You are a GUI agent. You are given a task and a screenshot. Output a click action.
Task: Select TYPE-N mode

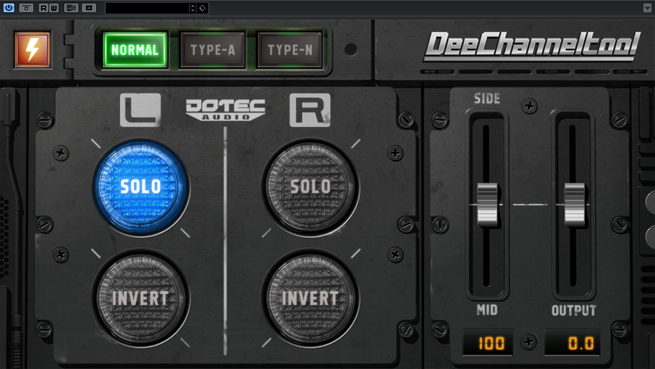[x=290, y=50]
